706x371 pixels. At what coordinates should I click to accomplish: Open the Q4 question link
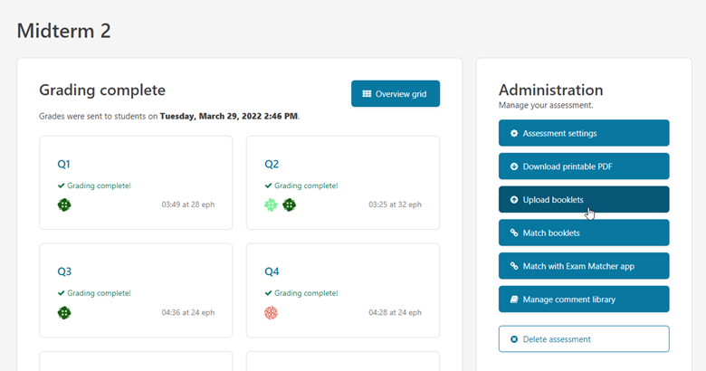[x=272, y=271]
